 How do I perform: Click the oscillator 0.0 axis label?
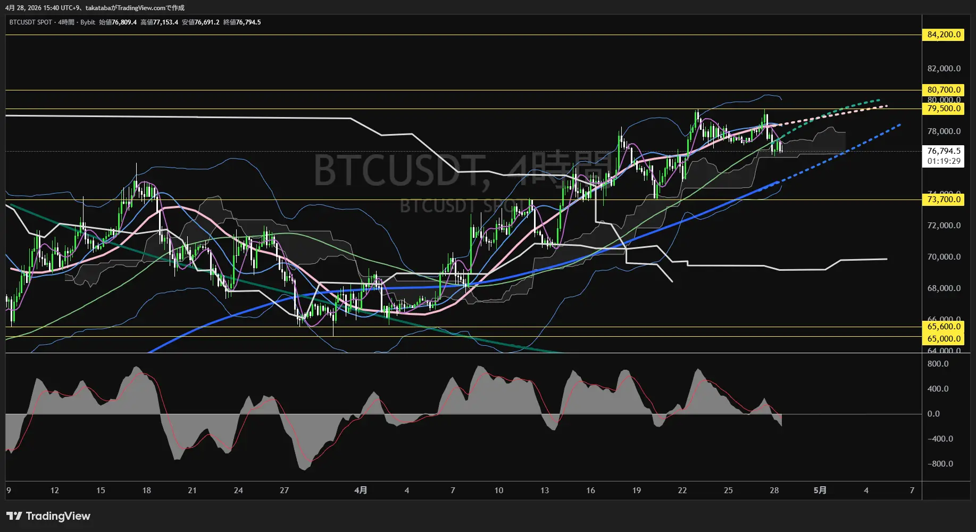point(933,414)
